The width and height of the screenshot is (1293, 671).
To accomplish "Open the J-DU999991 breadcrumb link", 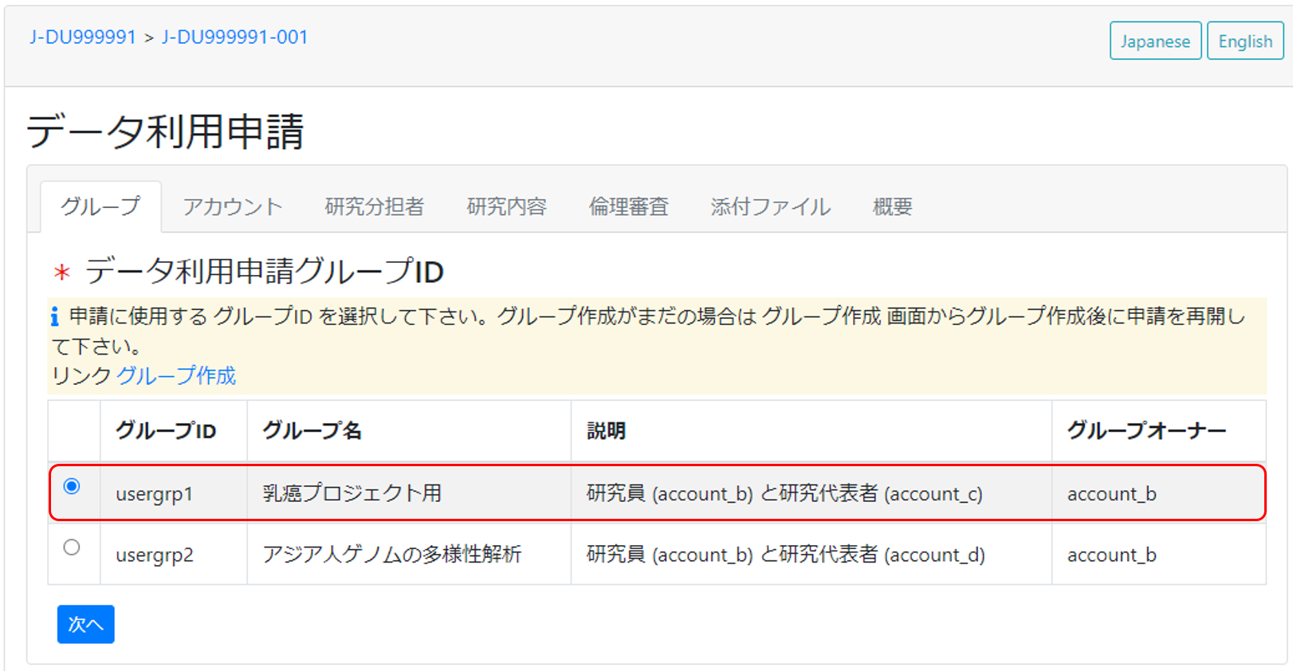I will coord(83,37).
